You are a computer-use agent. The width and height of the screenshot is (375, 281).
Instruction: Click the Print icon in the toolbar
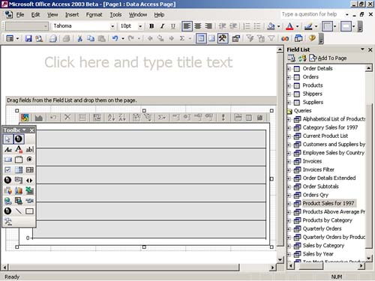click(53, 38)
